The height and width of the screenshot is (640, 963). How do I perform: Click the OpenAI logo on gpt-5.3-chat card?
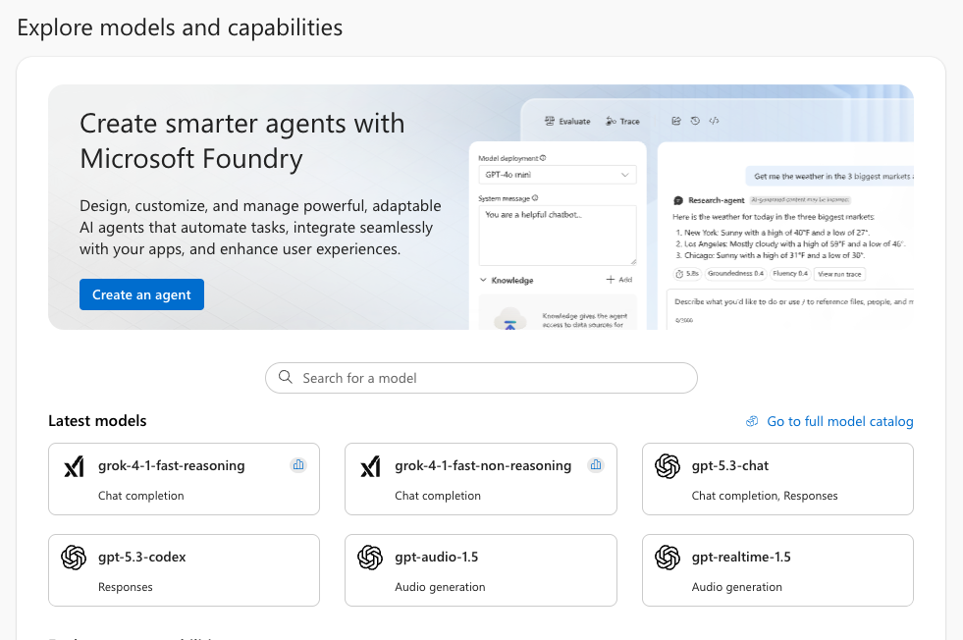pos(668,467)
